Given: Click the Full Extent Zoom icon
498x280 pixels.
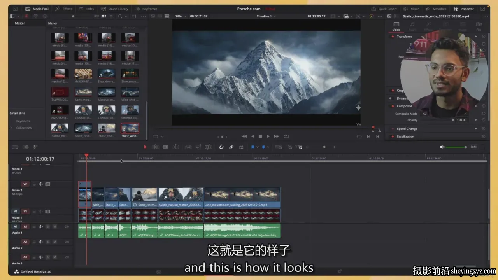Looking at the screenshot, I should click(x=279, y=147).
